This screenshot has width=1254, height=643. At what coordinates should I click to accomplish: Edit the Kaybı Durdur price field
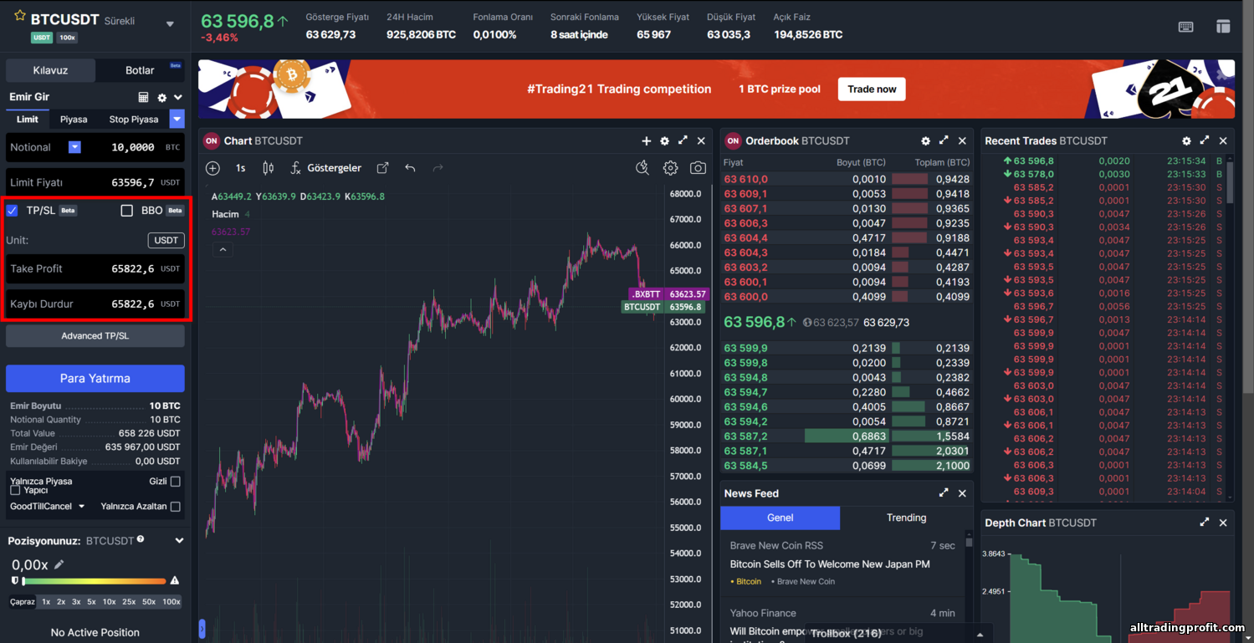point(95,304)
